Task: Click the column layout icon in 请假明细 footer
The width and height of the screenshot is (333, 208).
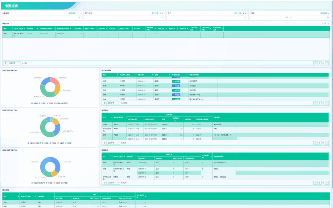Action: (105, 183)
